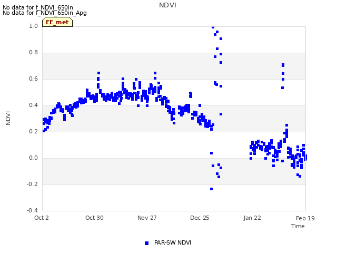Click the Nov 27 x-axis tick label
The image size is (337, 253).
point(147,218)
